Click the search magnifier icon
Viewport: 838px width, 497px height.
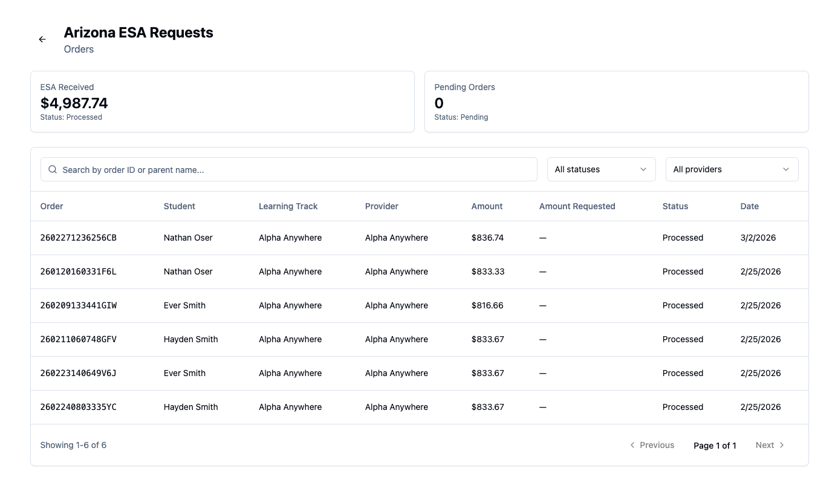pyautogui.click(x=53, y=170)
